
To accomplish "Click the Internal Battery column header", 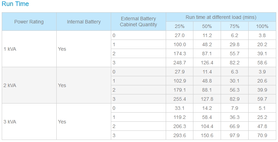I will (x=84, y=22).
